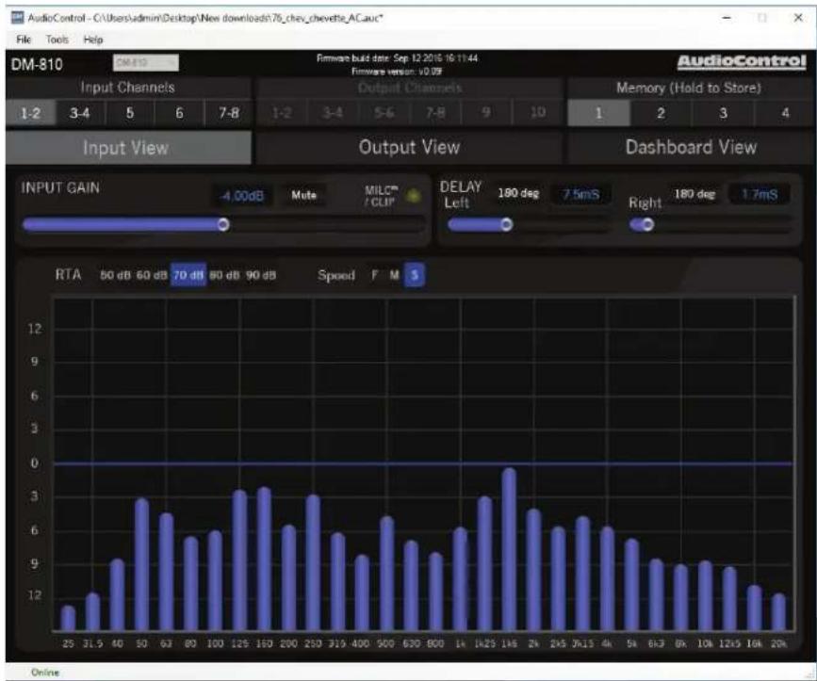
Task: Click the 20k RTA bar
Action: 779,612
